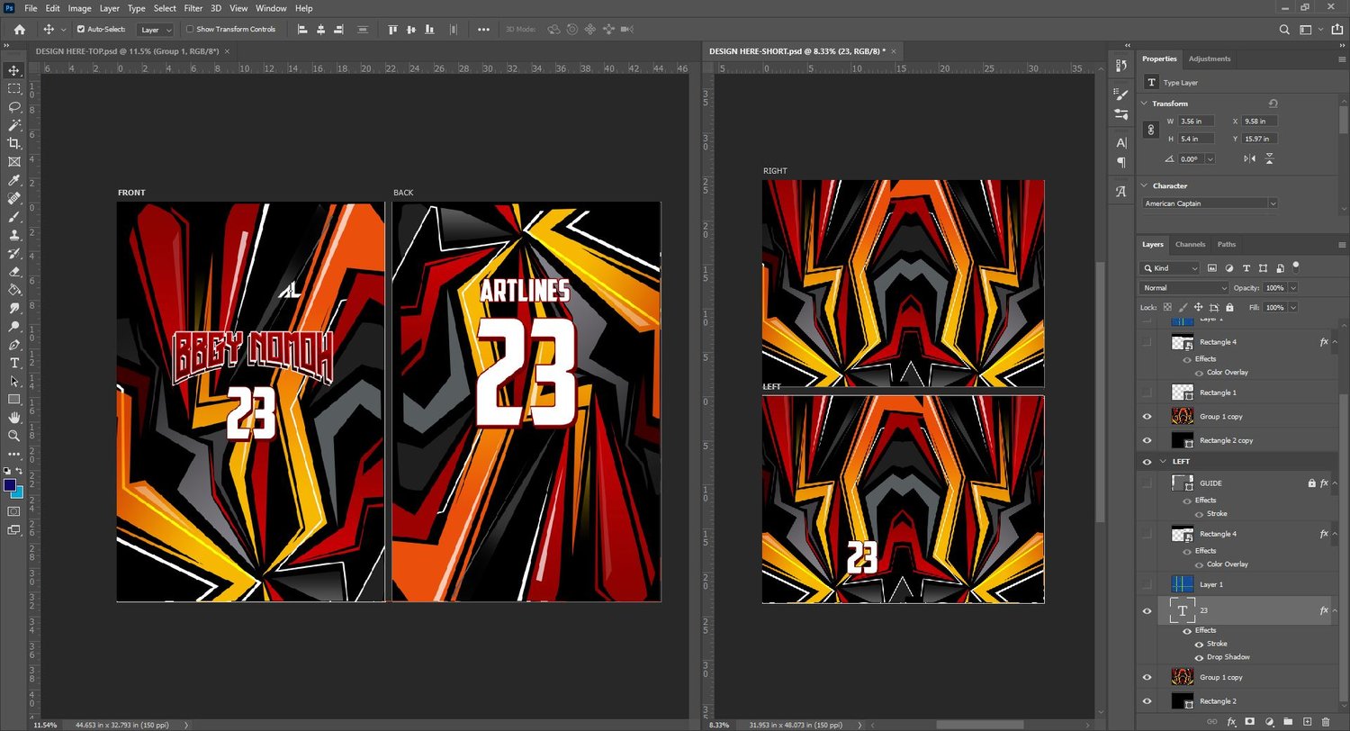The image size is (1350, 731).
Task: Open the American Captain font dropdown
Action: (1210, 203)
